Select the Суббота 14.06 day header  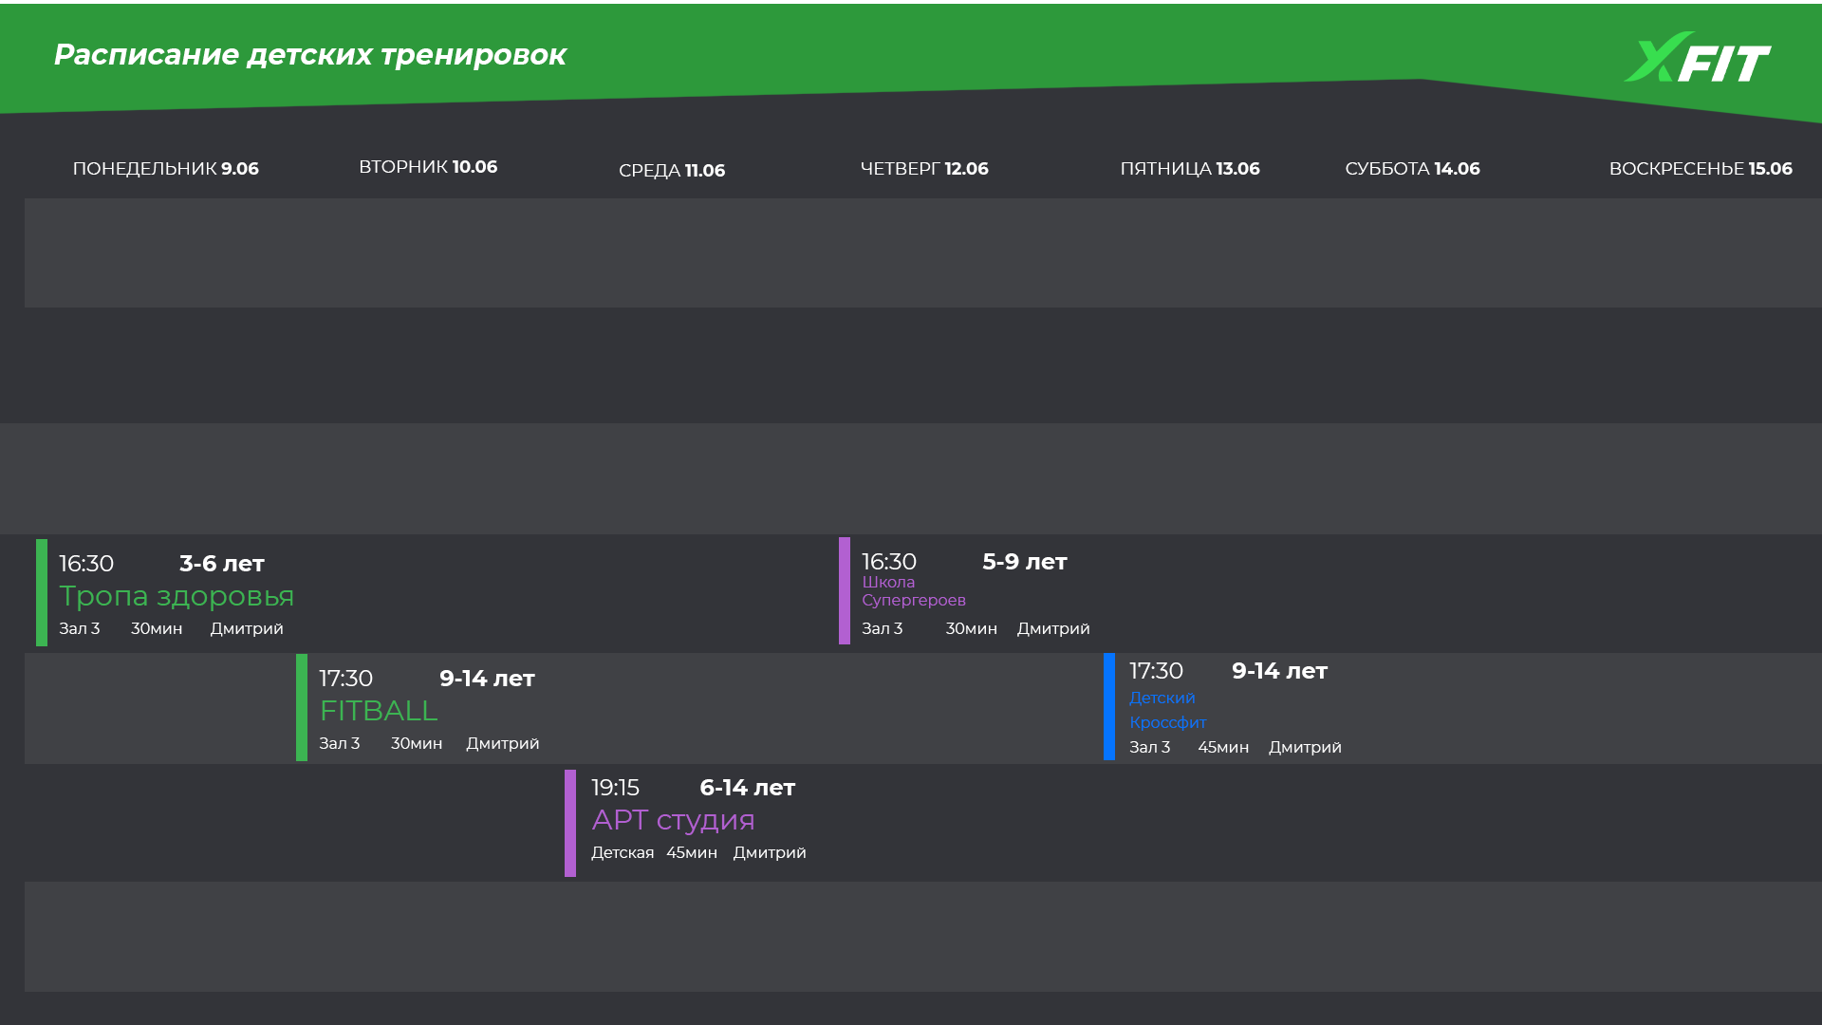click(x=1412, y=169)
